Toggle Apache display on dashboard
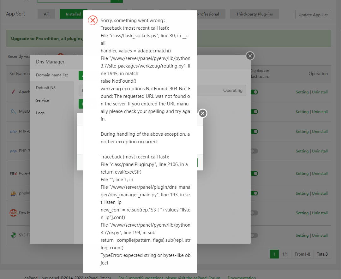Viewport: 341px width, 279px height. pos(254,92)
